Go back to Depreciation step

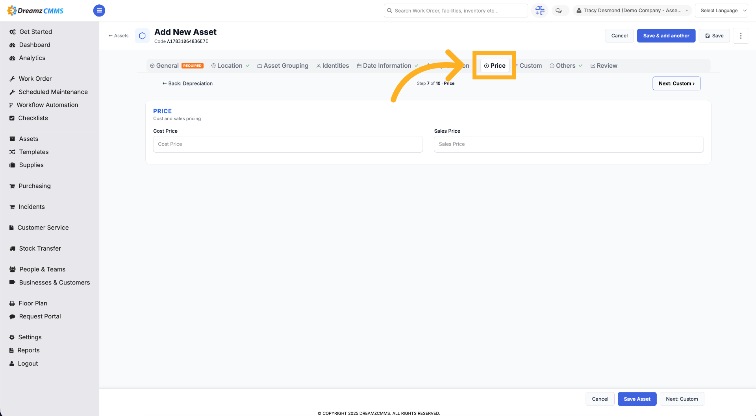(187, 83)
